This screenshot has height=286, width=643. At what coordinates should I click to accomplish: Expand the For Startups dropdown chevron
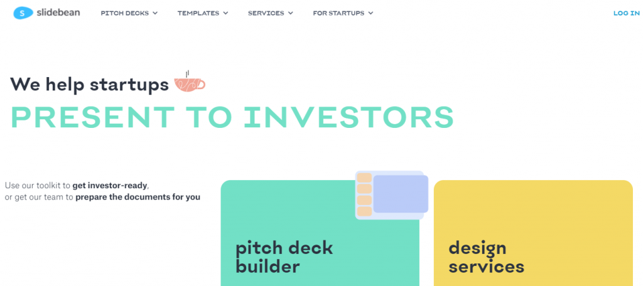pyautogui.click(x=370, y=13)
